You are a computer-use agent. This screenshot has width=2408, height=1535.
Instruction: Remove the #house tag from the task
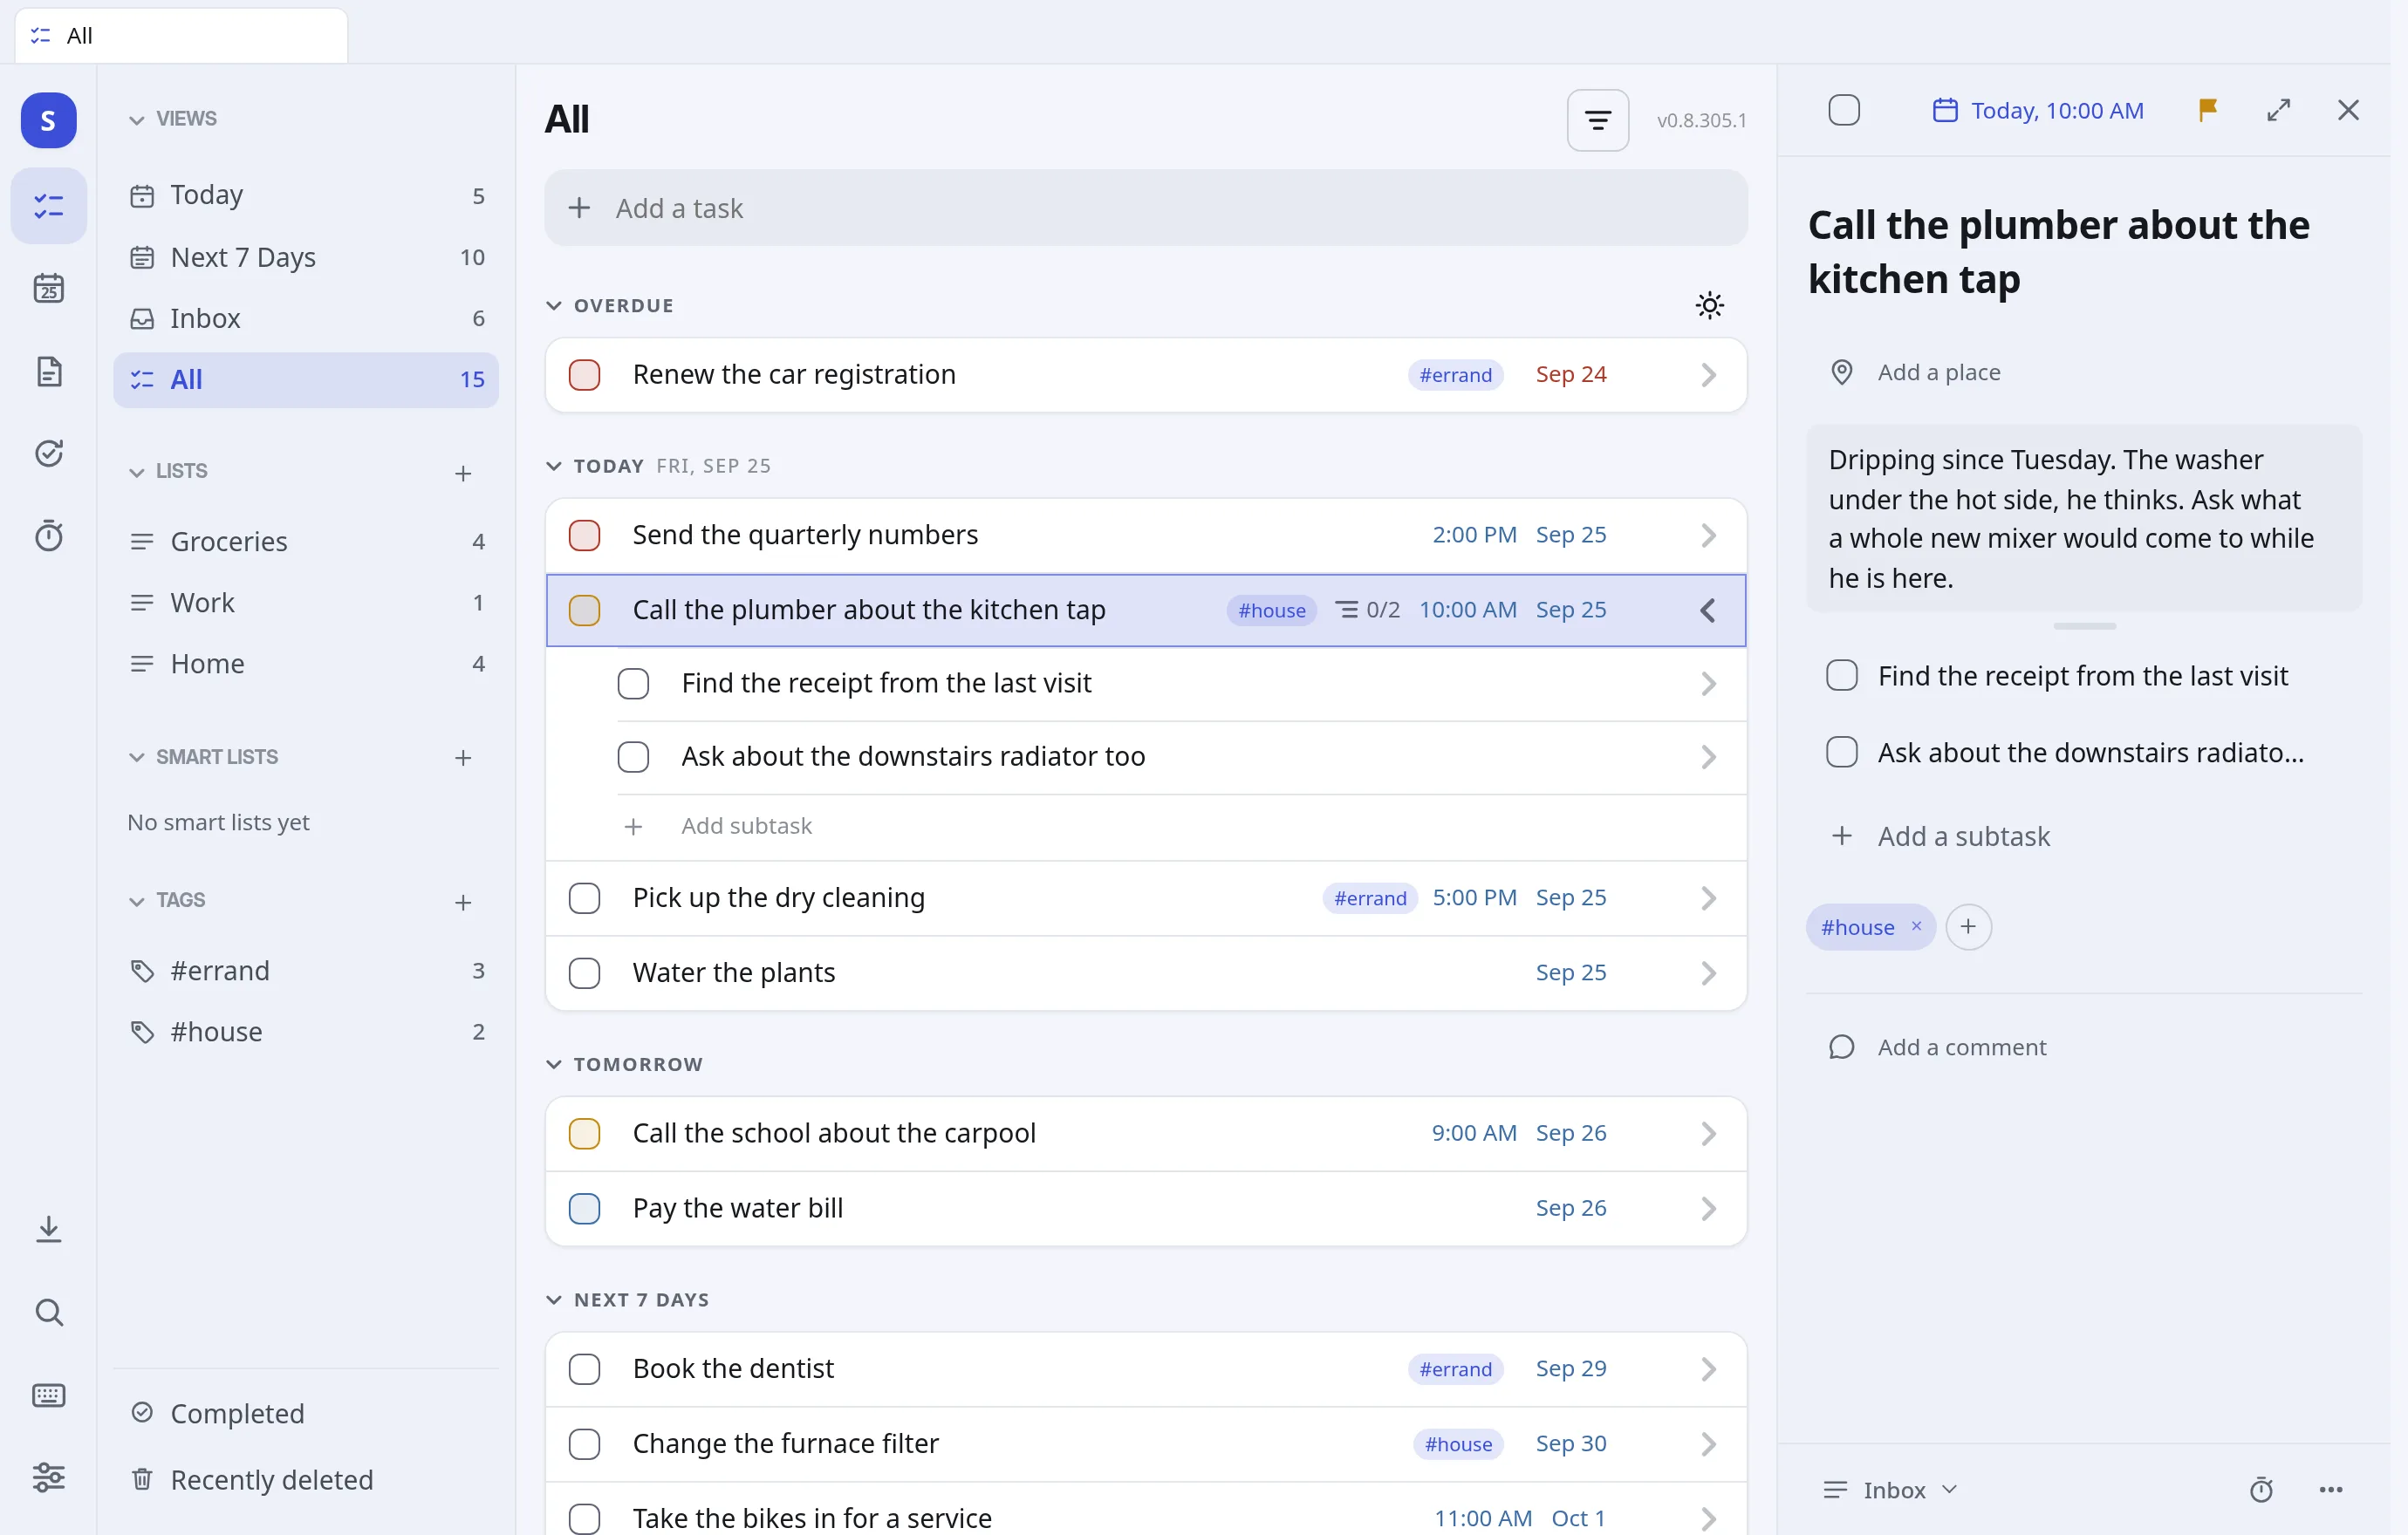pyautogui.click(x=1916, y=926)
